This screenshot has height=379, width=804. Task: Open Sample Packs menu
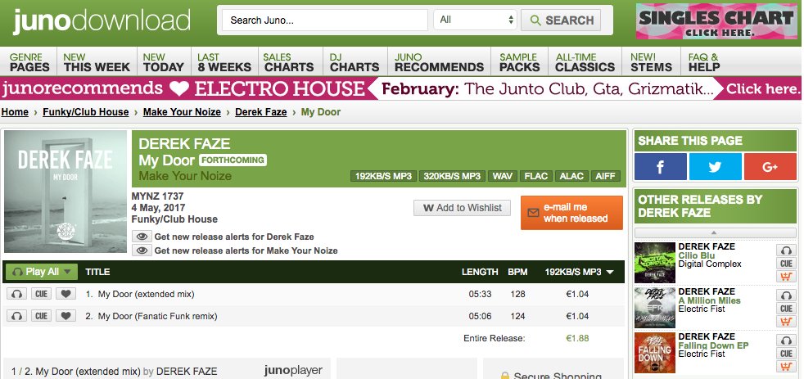[x=519, y=62]
